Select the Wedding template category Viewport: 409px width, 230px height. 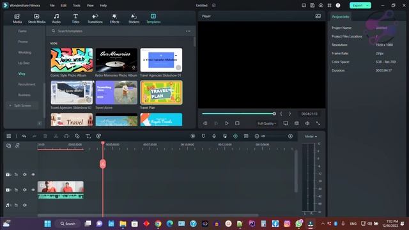[24, 52]
